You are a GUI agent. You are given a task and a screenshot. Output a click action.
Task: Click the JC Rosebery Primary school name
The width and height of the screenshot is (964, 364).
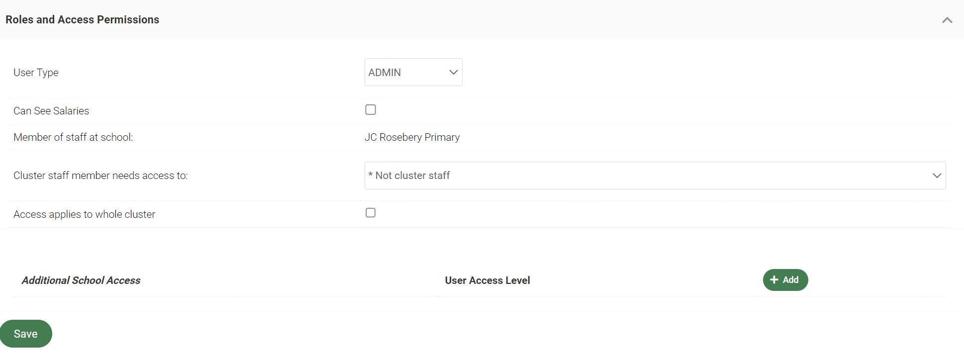[x=412, y=137]
